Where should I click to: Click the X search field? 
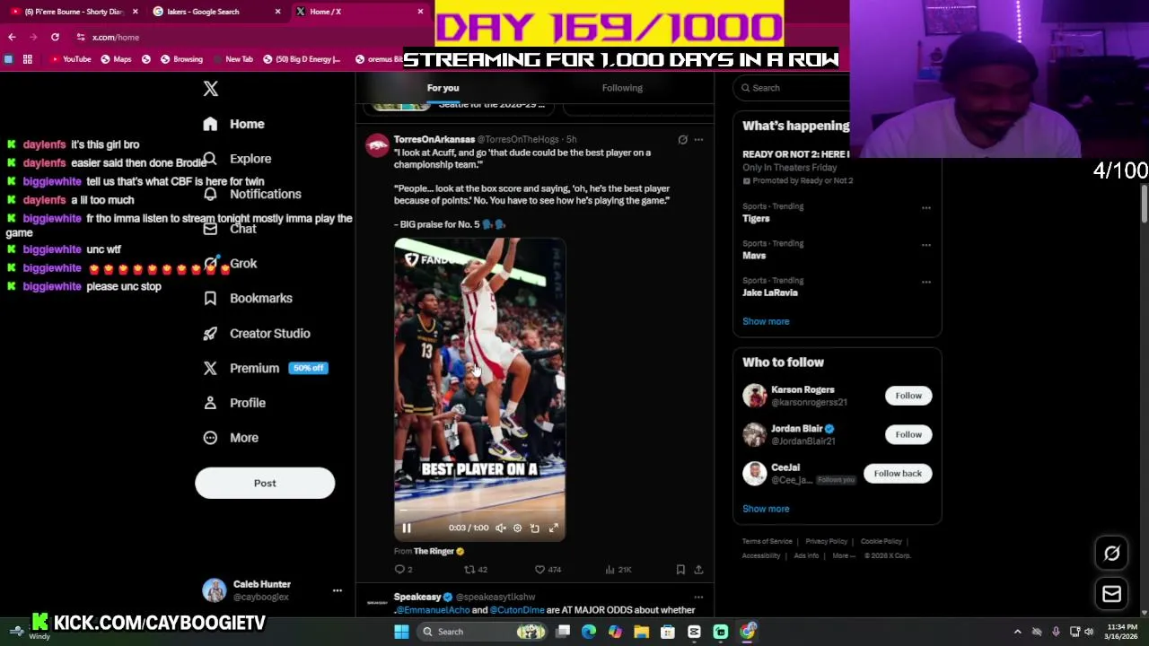tap(792, 88)
